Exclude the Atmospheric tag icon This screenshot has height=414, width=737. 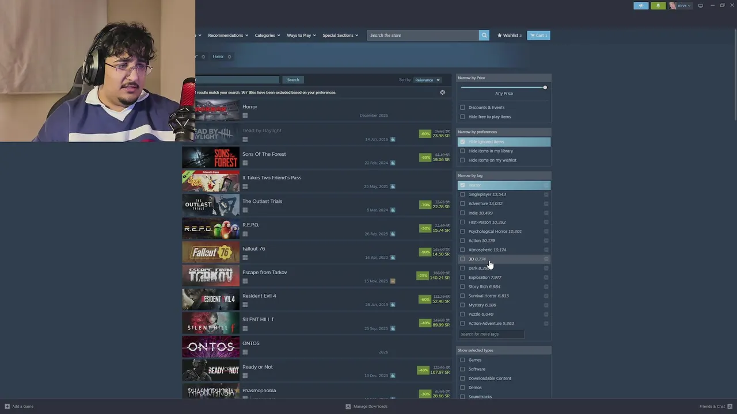(546, 250)
